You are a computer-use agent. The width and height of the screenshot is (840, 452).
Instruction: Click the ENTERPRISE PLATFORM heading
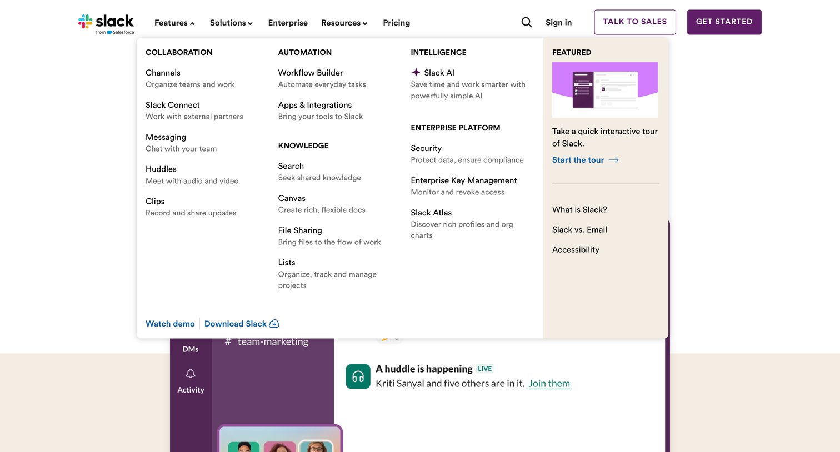point(456,128)
